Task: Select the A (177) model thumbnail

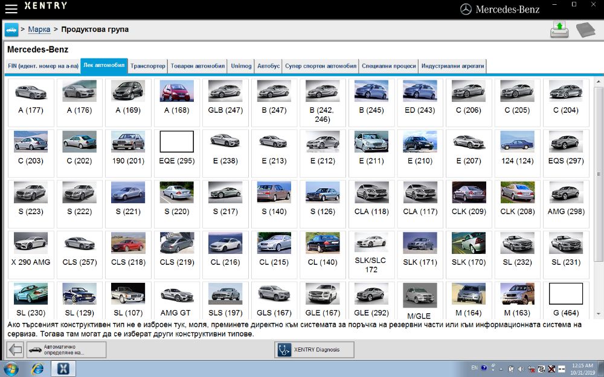Action: 31,103
